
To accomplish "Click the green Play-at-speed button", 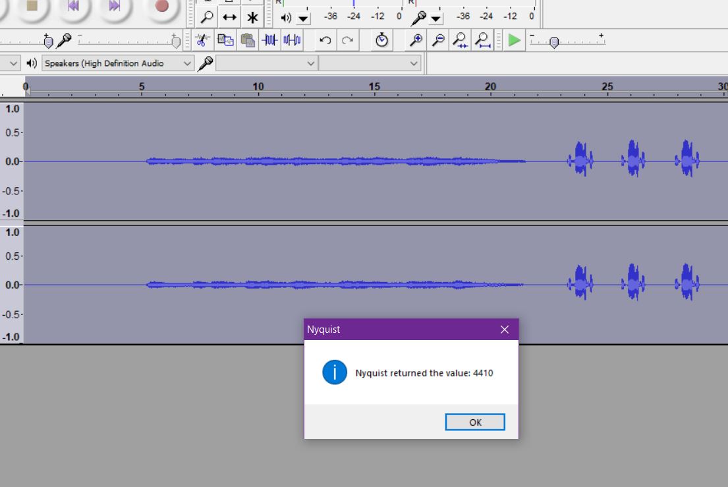I will (x=515, y=40).
